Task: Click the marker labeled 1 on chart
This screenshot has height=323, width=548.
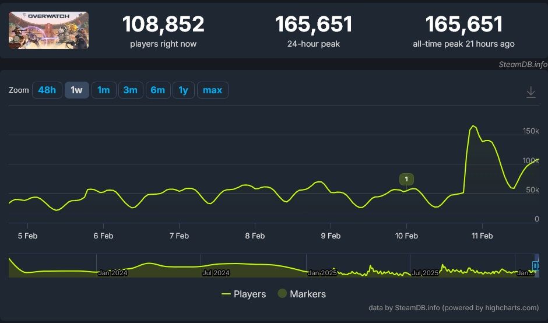Action: click(406, 179)
